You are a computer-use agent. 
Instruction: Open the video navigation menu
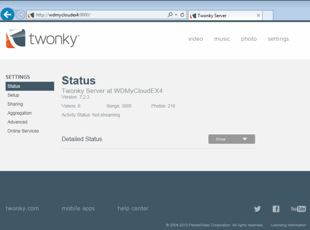pyautogui.click(x=195, y=39)
